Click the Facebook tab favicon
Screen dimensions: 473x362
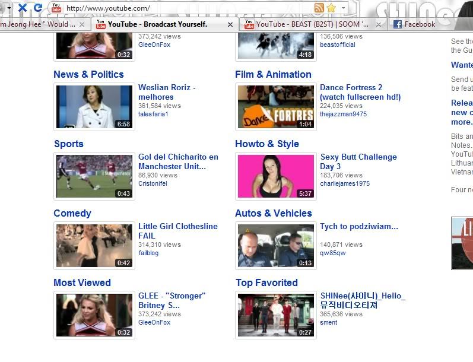click(397, 24)
